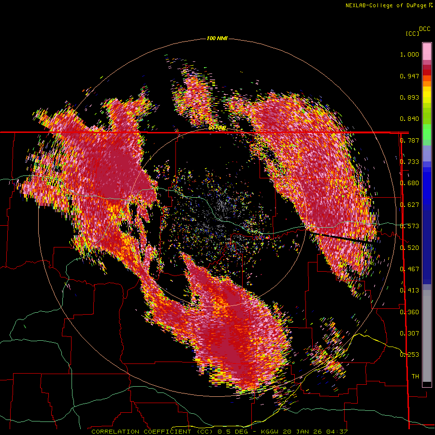Click the 50 NMI range ring label
Image resolution: width=435 pixels, height=435 pixels.
(x=217, y=128)
